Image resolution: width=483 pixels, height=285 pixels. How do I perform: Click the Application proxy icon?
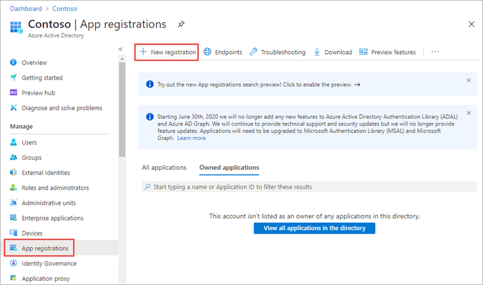(13, 278)
